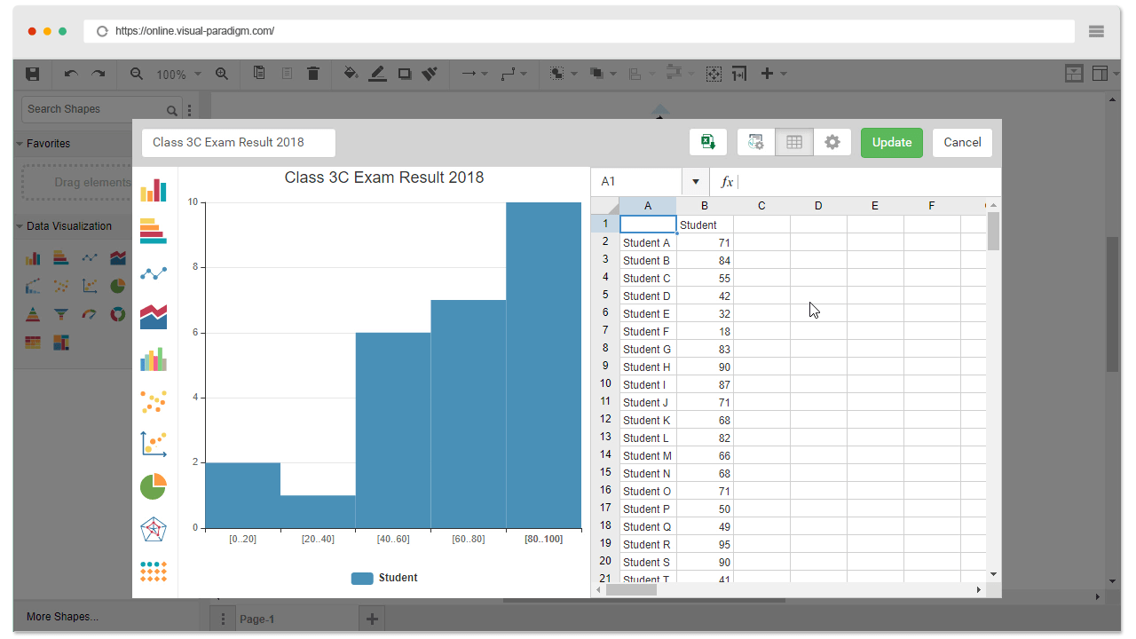Choose the area chart type

[x=154, y=316]
